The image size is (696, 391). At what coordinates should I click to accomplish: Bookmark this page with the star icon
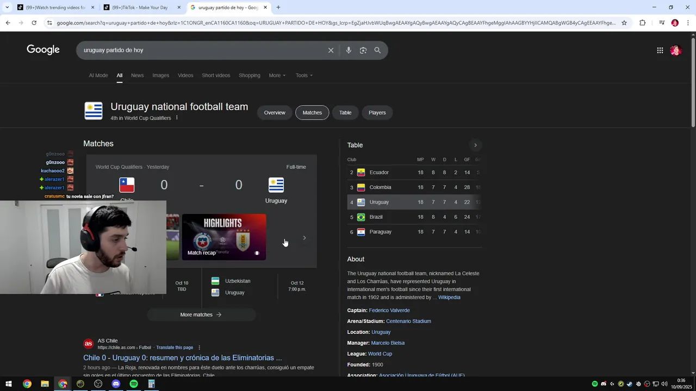point(624,23)
